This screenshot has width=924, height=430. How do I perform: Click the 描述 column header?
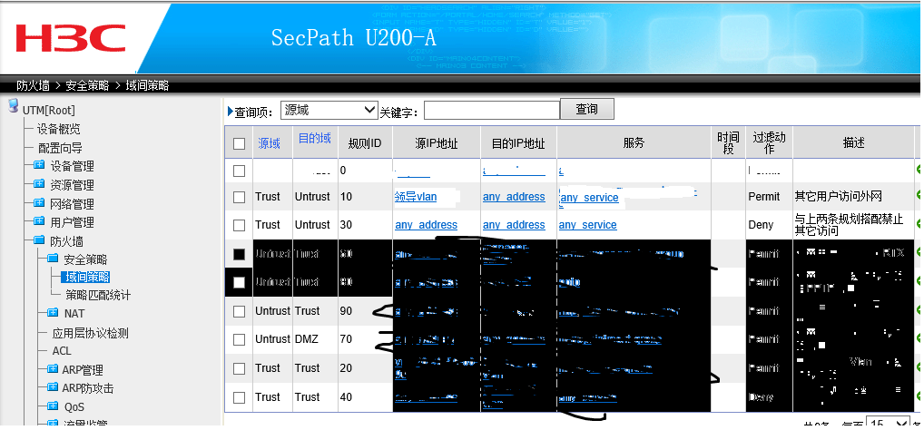[x=853, y=143]
